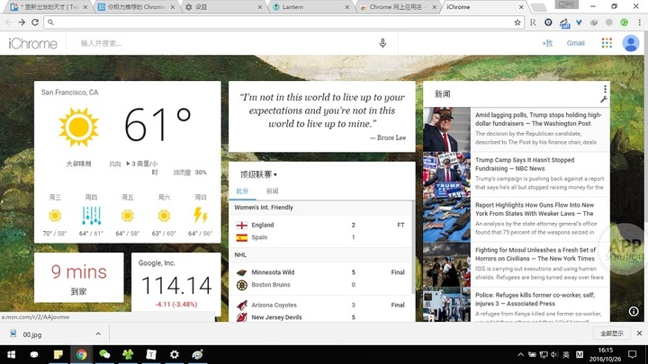Open the news widget three-dot menu
The image size is (648, 364).
[605, 89]
